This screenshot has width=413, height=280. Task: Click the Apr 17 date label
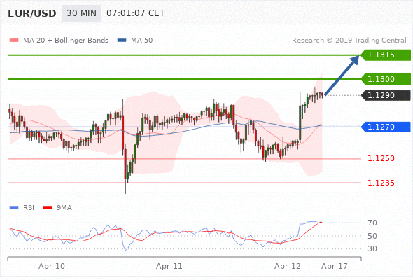[334, 266]
